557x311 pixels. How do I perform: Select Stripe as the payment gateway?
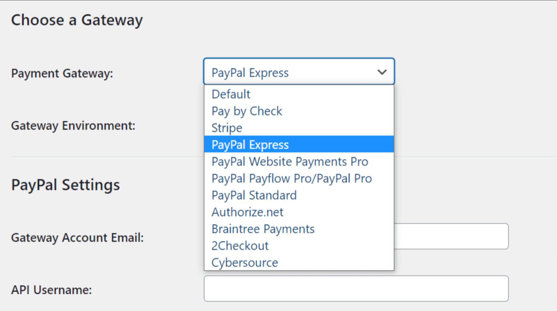[227, 128]
